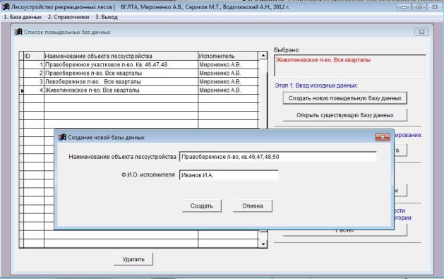Cancel with the 'Отмена' button

coord(253,206)
